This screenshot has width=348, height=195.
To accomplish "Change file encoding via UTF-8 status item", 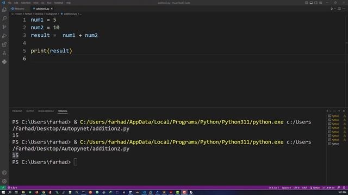I will [x=296, y=188].
